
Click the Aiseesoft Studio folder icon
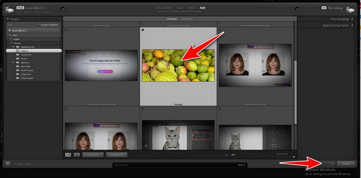coord(18,47)
